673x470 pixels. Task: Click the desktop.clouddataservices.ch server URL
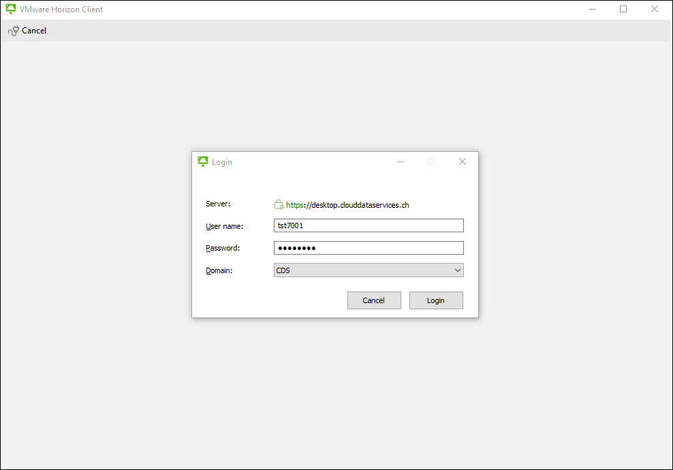(x=347, y=204)
